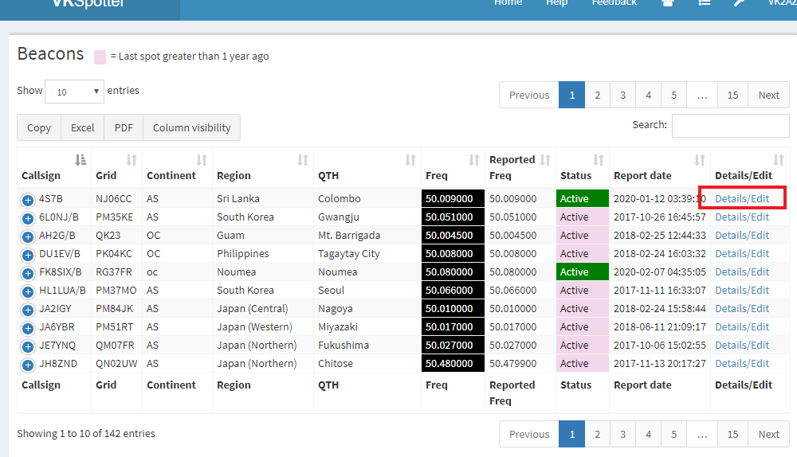
Task: Sort the Status column using its arrows
Action: 599,160
